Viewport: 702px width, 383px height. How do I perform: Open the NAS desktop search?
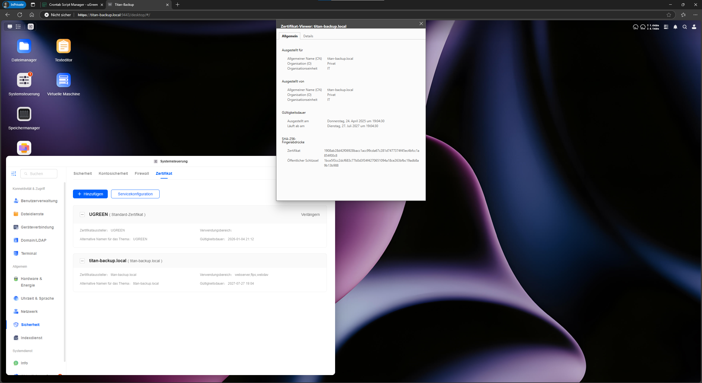pyautogui.click(x=685, y=27)
